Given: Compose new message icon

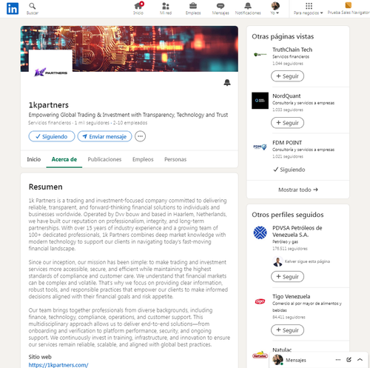Looking at the screenshot, I should point(349,360).
